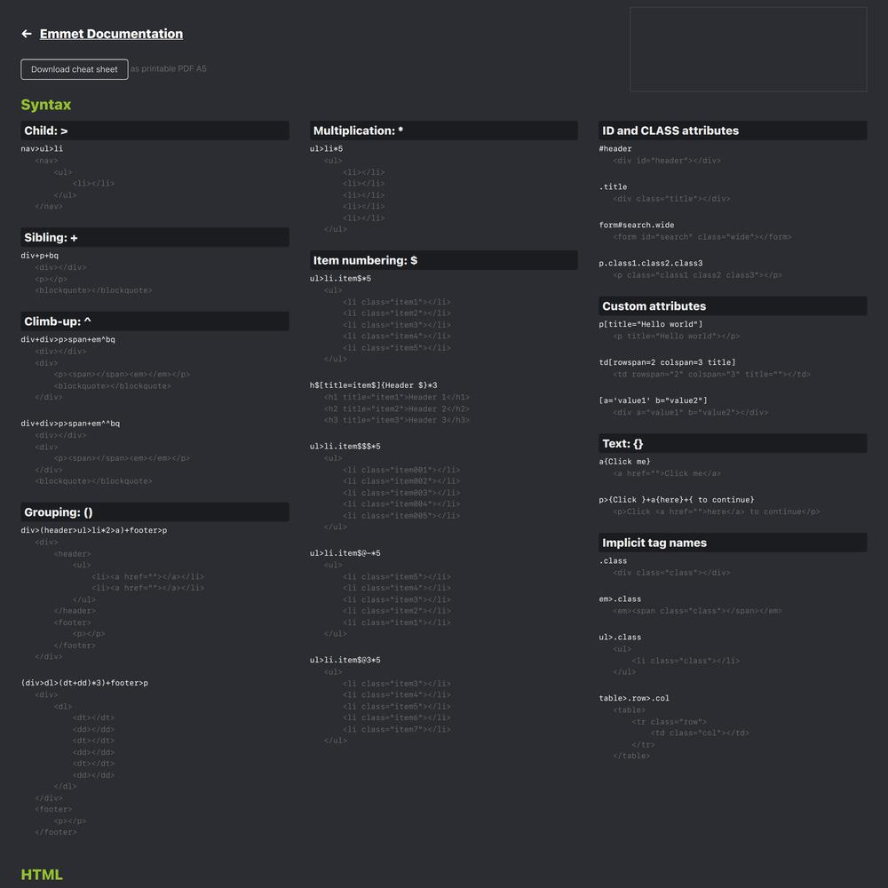The width and height of the screenshot is (888, 888).
Task: Click the HTML section heading
Action: coord(42,875)
